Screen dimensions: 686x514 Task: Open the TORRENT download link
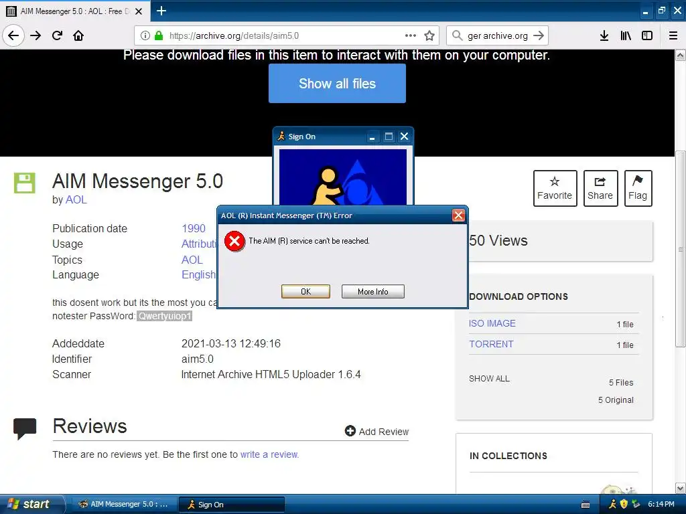click(x=491, y=344)
